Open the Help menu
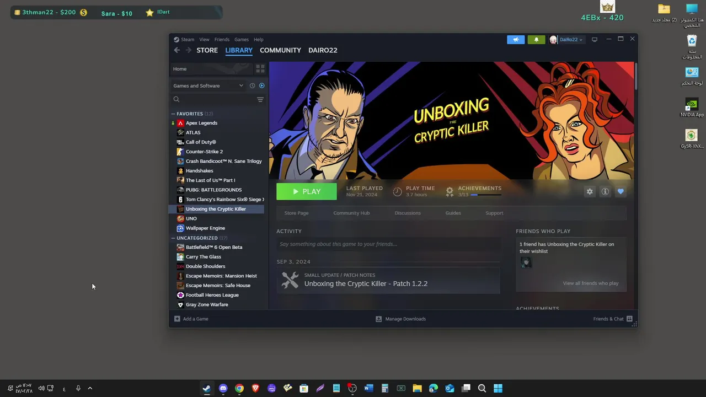Image resolution: width=706 pixels, height=397 pixels. click(x=259, y=40)
